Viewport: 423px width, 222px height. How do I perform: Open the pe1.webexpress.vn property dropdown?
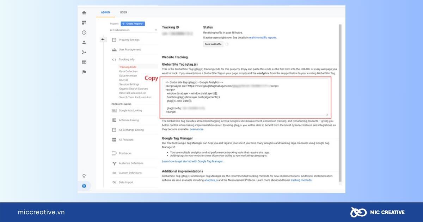point(133,30)
